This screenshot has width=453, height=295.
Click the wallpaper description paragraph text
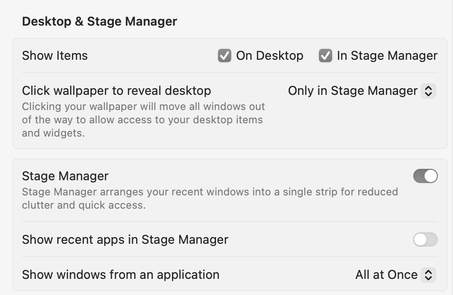(x=143, y=120)
